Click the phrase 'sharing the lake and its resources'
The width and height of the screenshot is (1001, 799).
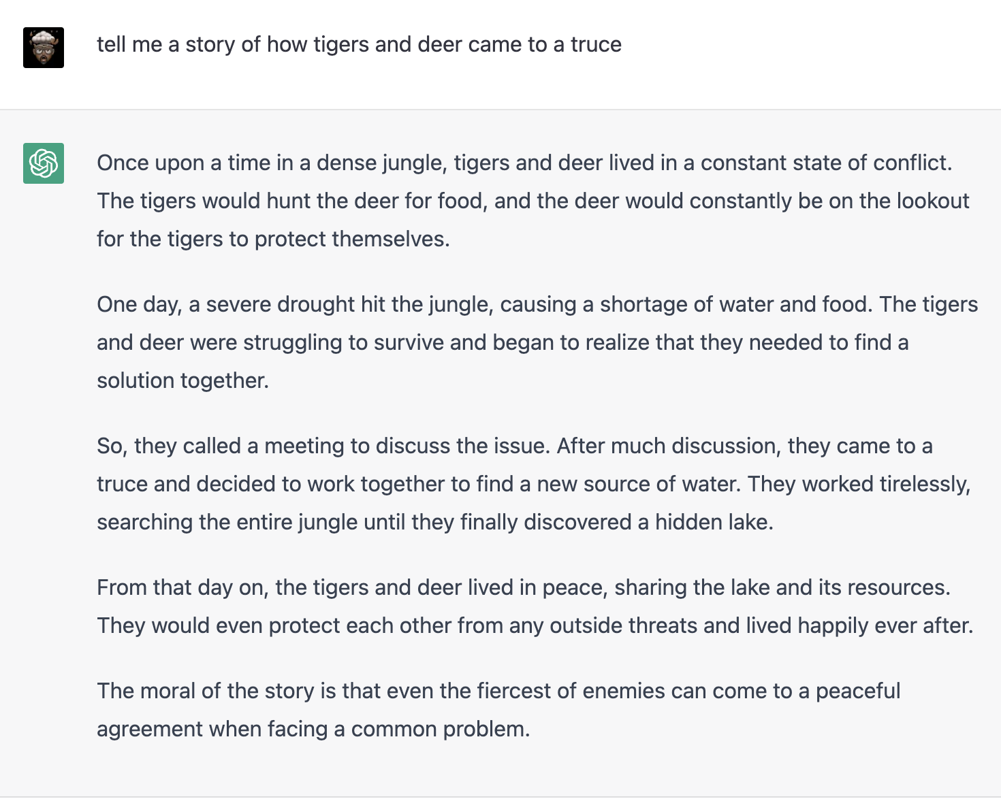pyautogui.click(x=780, y=587)
